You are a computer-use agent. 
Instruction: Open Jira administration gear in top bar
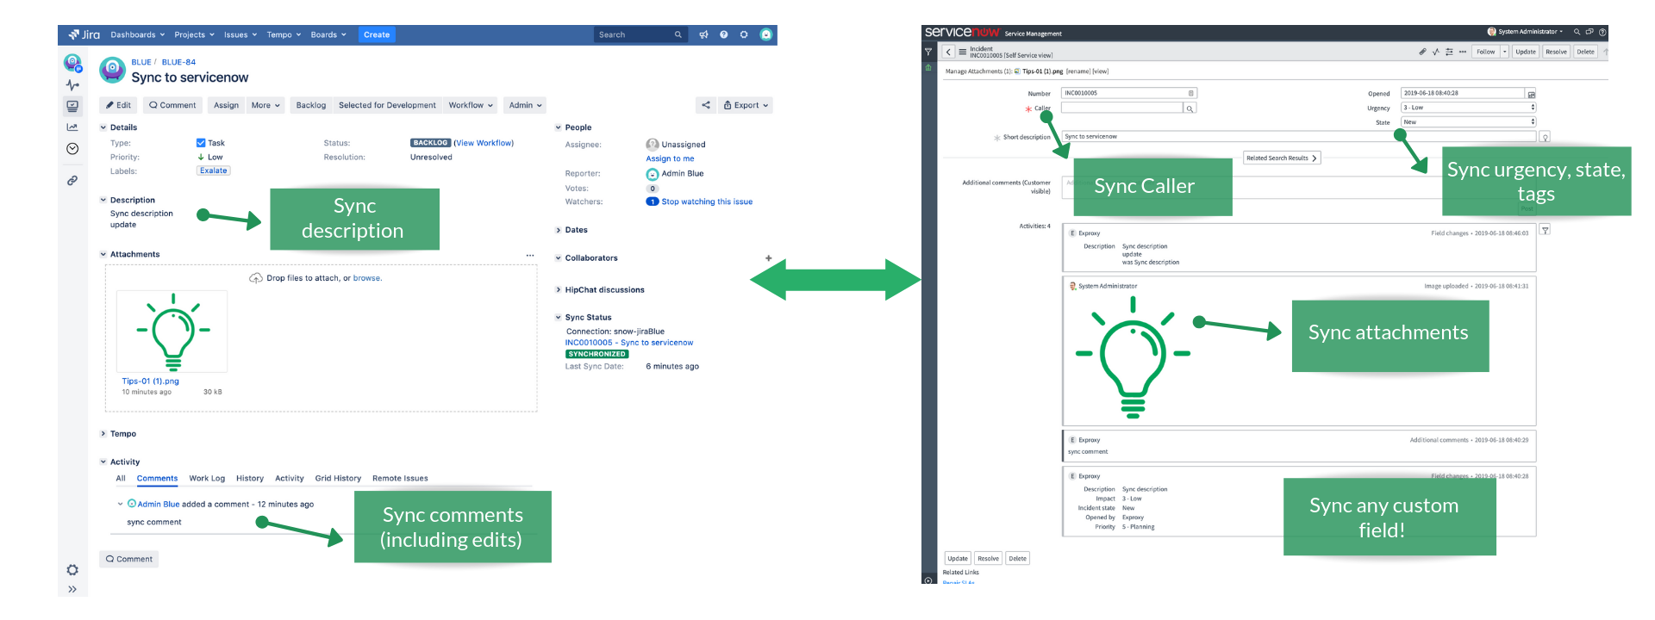coord(744,34)
